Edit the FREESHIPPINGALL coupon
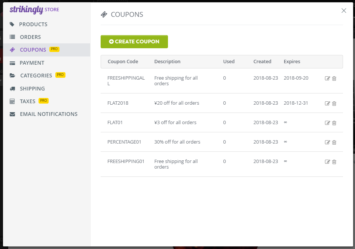Image resolution: width=355 pixels, height=249 pixels. tap(327, 78)
